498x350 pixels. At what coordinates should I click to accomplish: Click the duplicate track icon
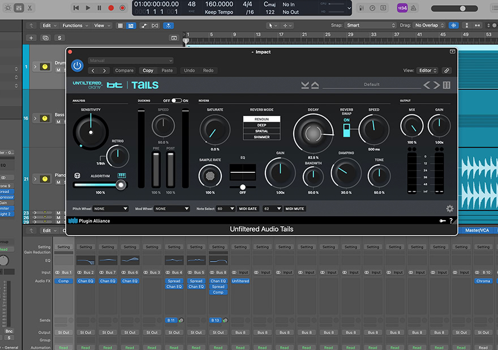coord(45,38)
